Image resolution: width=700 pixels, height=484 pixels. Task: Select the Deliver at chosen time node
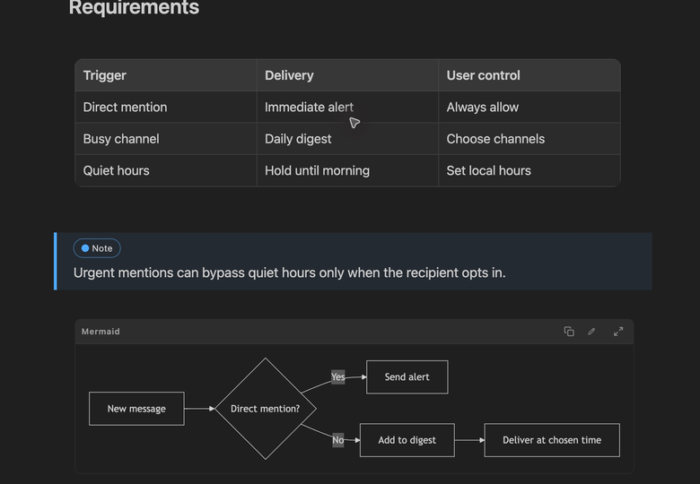[552, 440]
